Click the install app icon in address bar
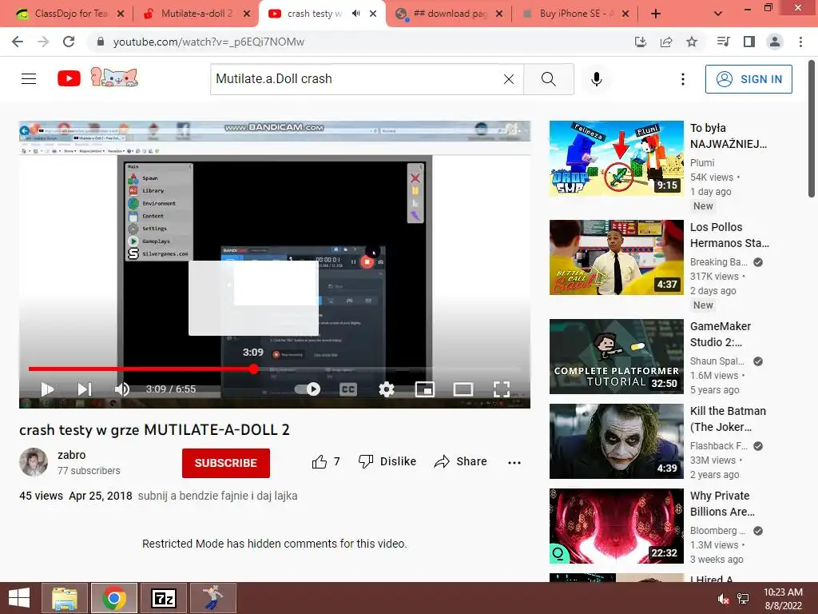The image size is (818, 614). [640, 42]
